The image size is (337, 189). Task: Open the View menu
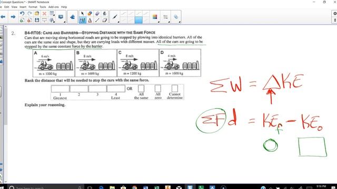14,7
